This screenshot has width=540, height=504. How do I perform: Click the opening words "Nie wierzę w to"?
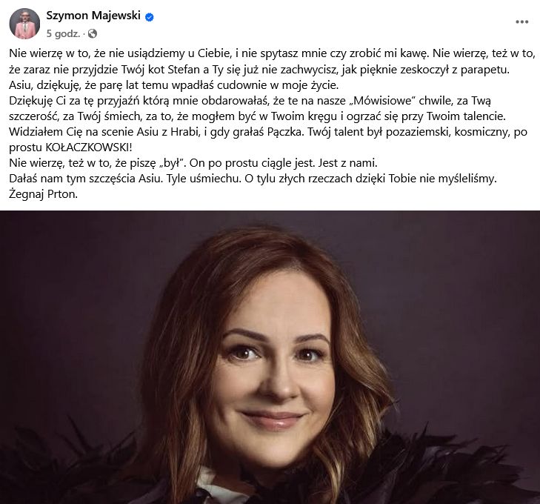coord(50,53)
